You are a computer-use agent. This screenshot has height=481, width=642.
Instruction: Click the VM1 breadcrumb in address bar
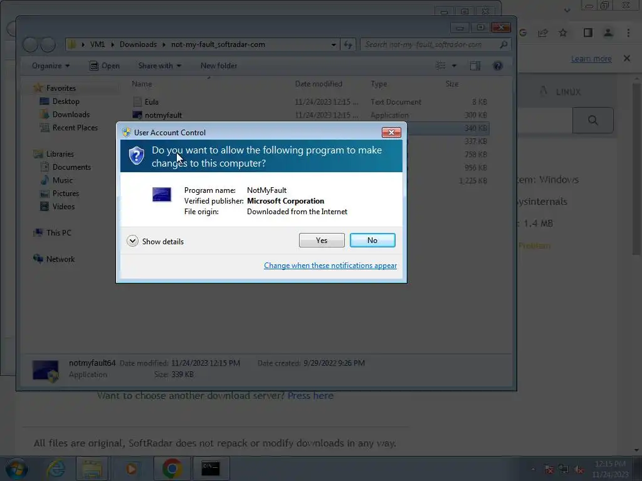point(97,44)
